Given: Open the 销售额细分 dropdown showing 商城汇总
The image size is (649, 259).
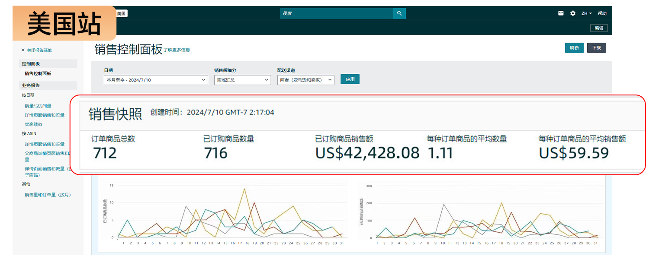Looking at the screenshot, I should [x=242, y=80].
